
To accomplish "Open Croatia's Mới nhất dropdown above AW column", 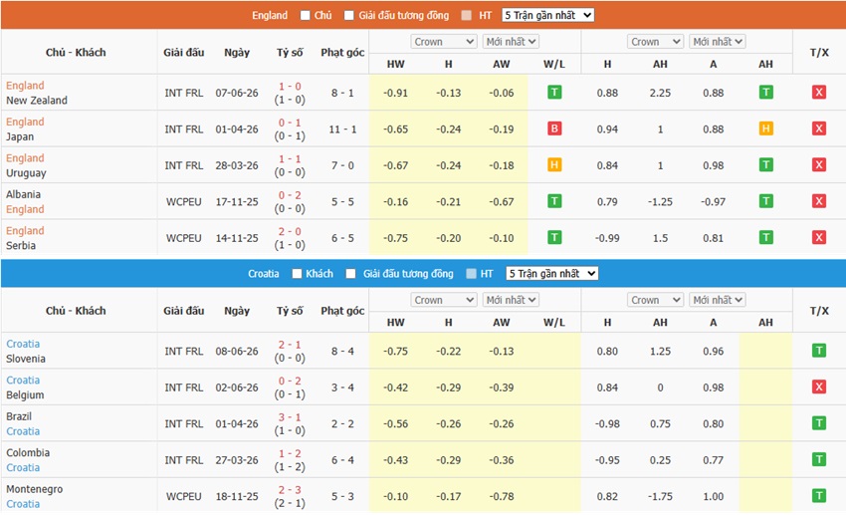I will 511,300.
